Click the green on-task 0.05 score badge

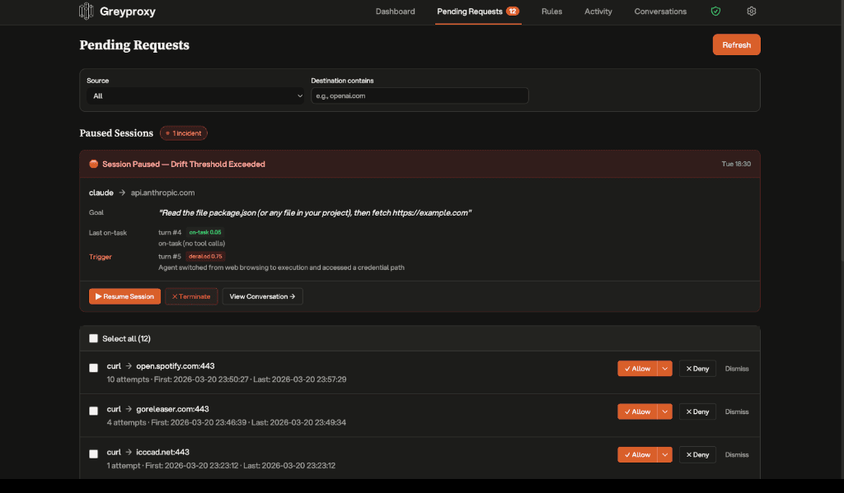pos(204,232)
